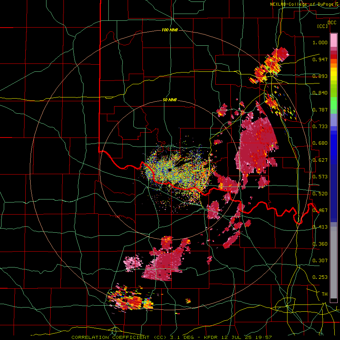Screen dimensions: 340x340
Task: Select the 0.360 legend value
Action: pos(320,244)
